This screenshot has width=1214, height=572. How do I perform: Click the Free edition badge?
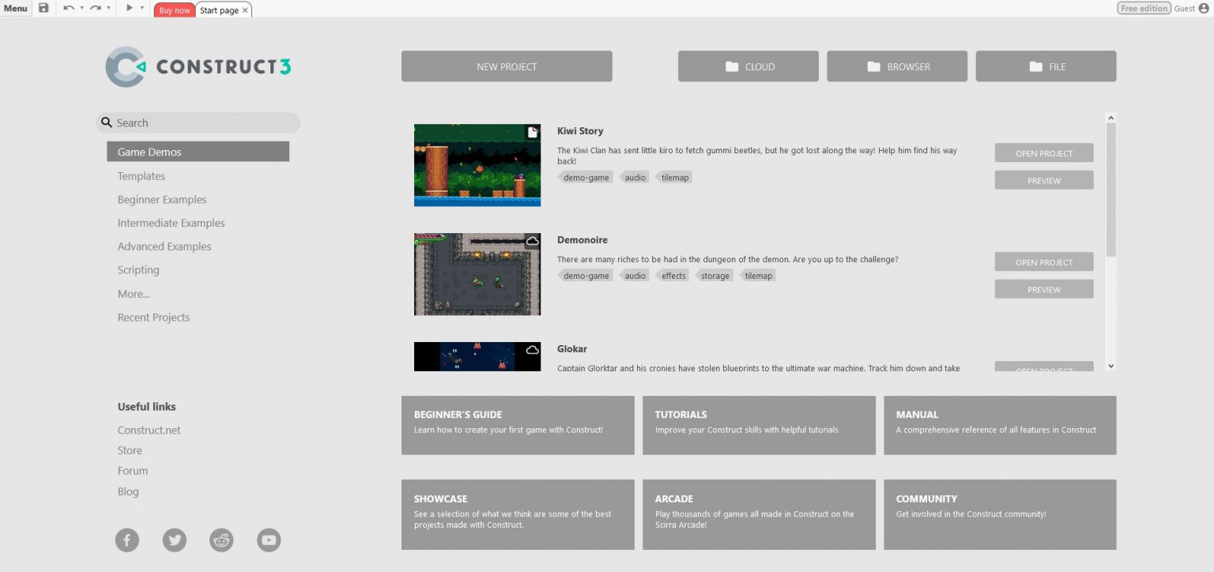click(1144, 8)
